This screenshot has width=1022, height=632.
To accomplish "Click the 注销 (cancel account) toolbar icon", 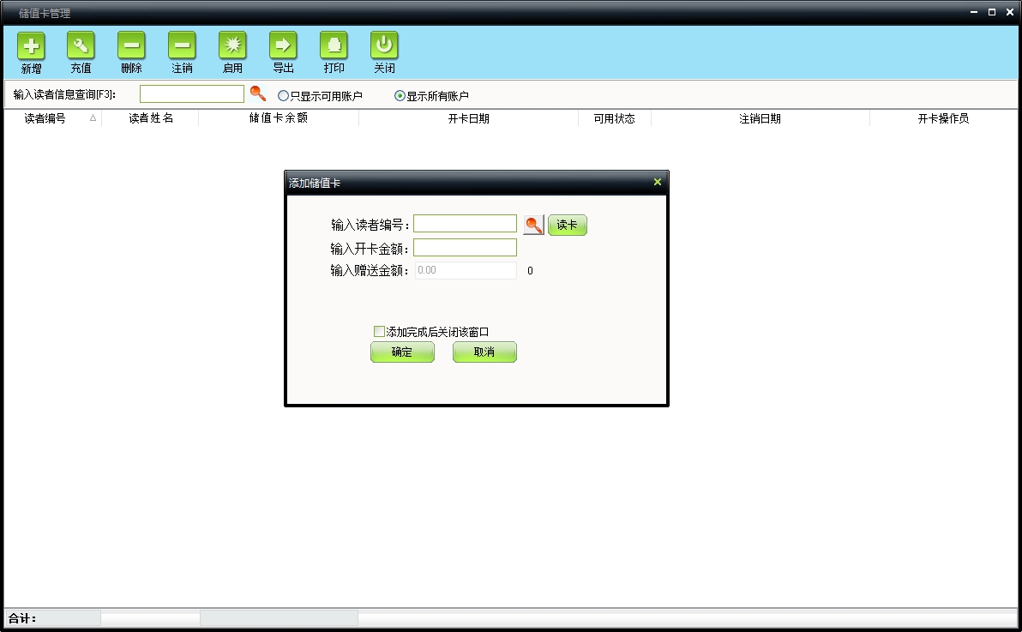I will point(182,45).
